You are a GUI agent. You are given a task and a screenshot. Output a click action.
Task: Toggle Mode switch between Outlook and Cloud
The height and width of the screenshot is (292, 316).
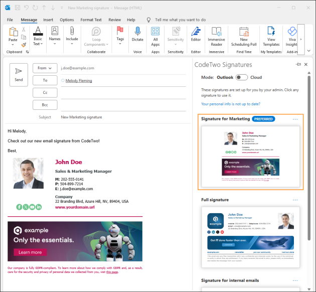pos(242,77)
